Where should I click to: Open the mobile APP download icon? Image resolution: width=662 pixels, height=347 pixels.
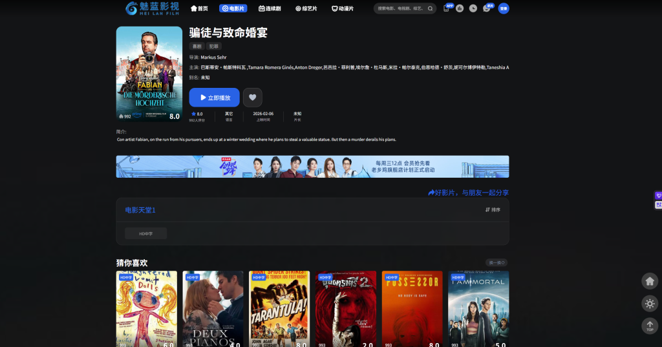point(446,8)
